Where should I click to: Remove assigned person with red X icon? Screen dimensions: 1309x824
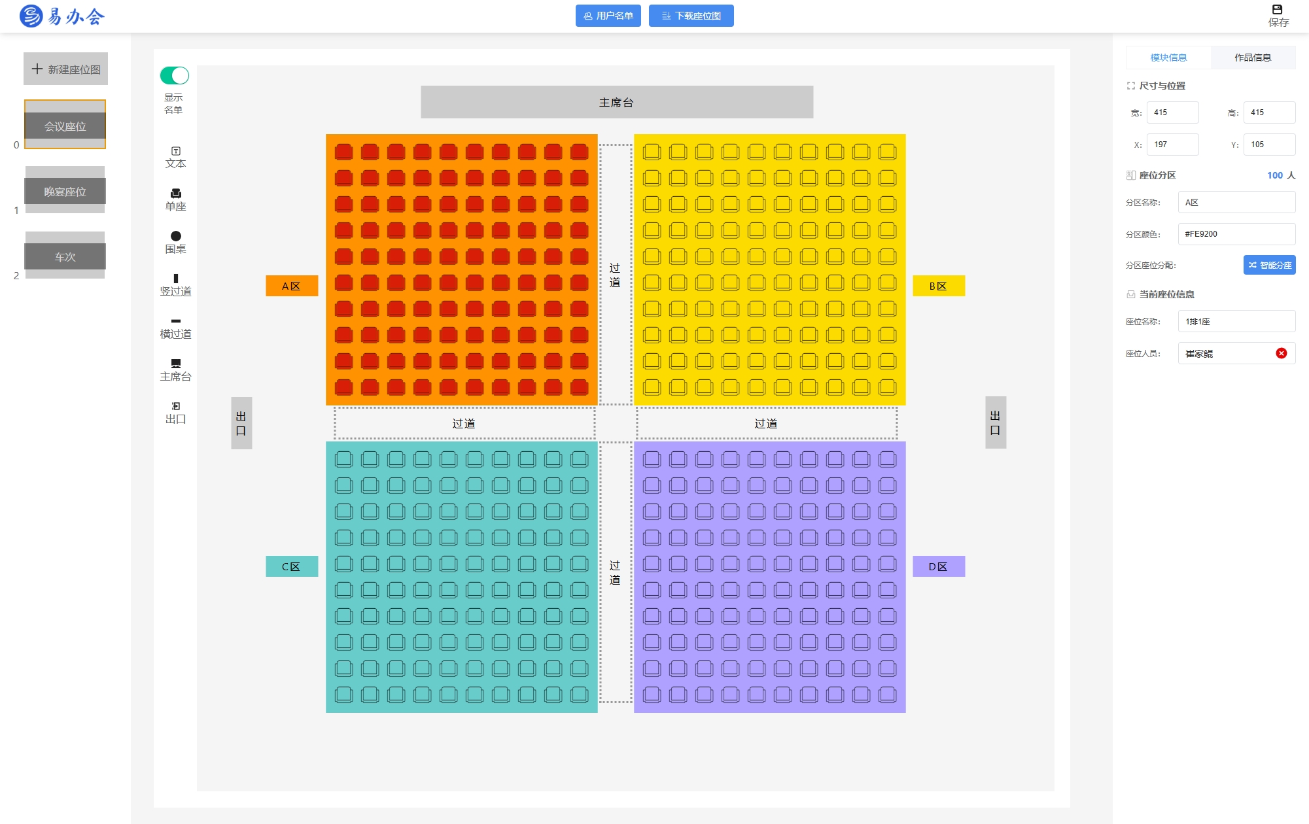(1281, 353)
